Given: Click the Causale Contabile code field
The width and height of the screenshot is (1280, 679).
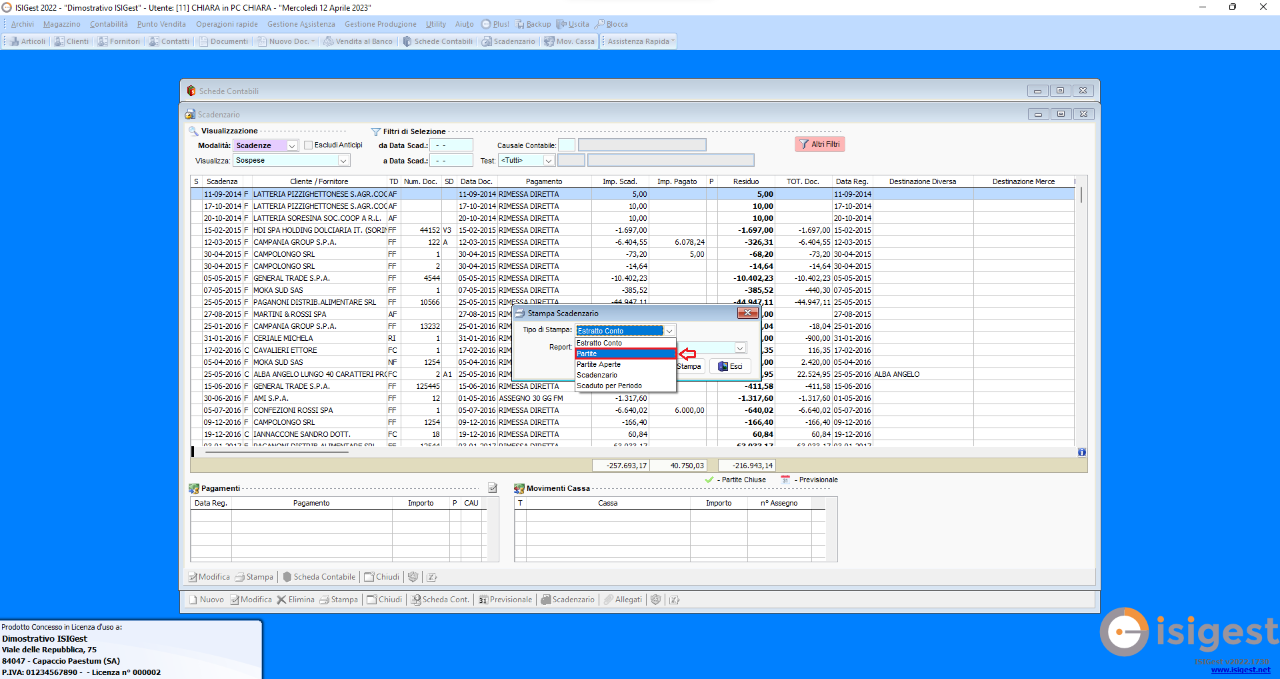Looking at the screenshot, I should tap(566, 145).
